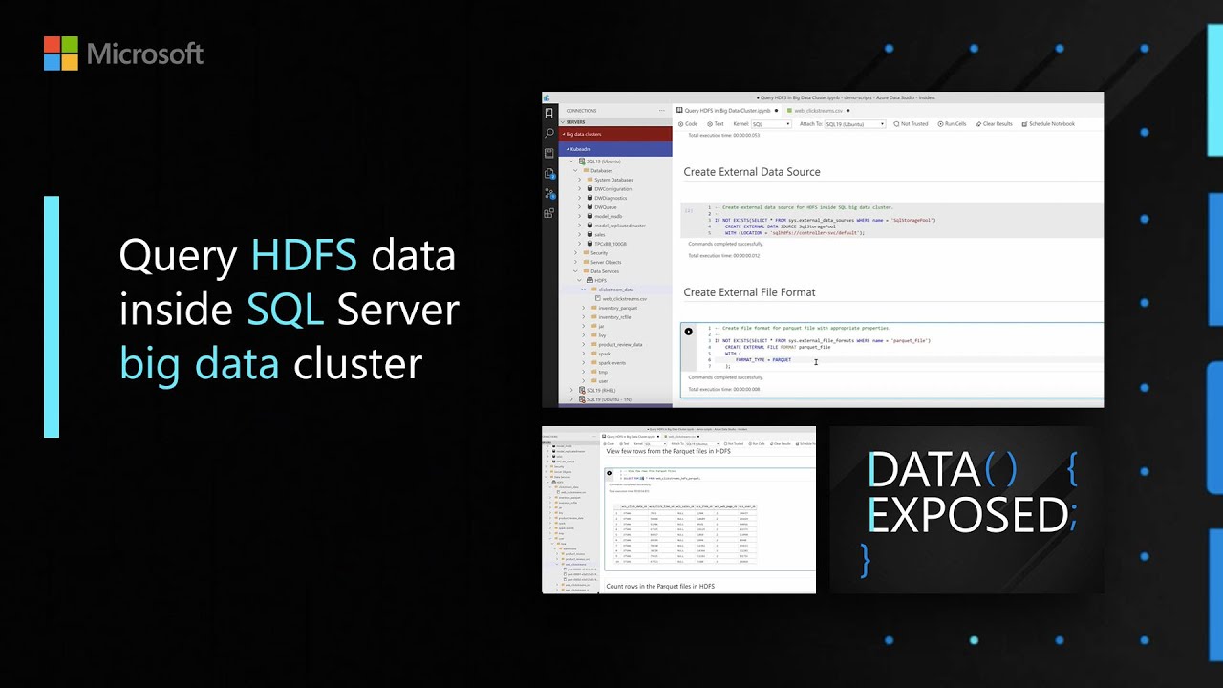
Task: Click the SQL19 (Ubuntu) server icon
Action: (x=582, y=161)
